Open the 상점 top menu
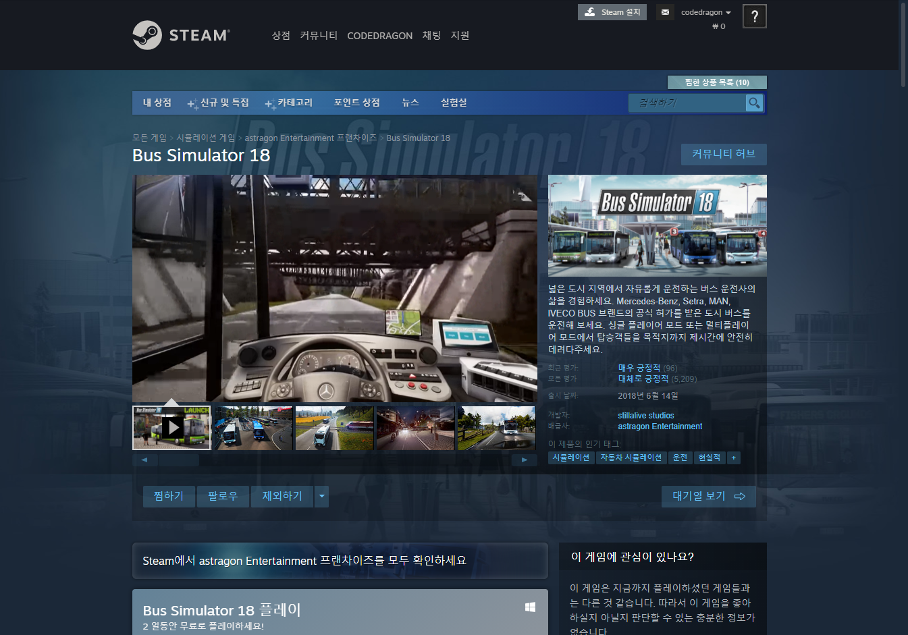908x635 pixels. pos(281,35)
